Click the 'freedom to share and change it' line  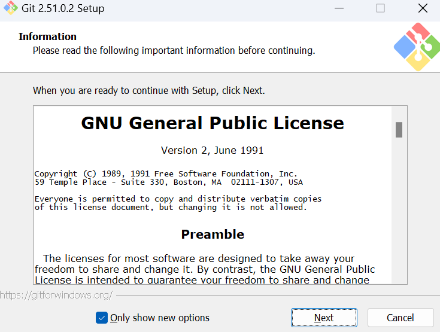(205, 269)
